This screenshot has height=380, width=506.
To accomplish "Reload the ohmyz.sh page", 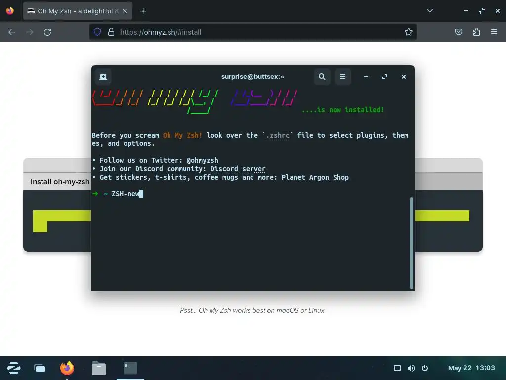I will tap(47, 32).
